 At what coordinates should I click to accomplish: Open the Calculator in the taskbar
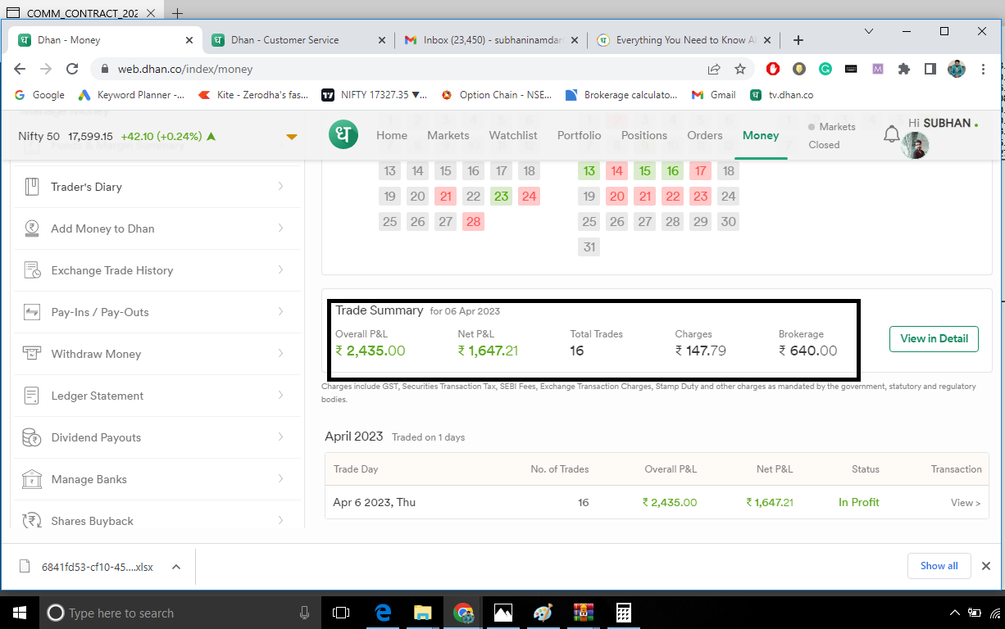(x=624, y=613)
